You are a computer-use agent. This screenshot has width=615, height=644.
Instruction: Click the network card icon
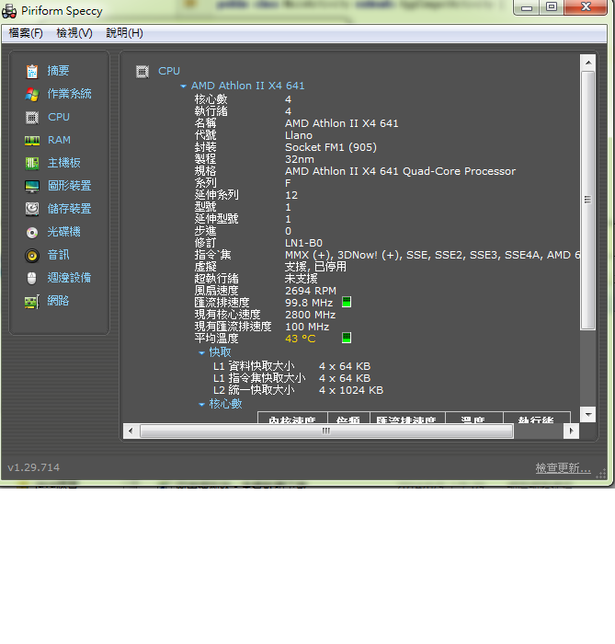coord(32,302)
